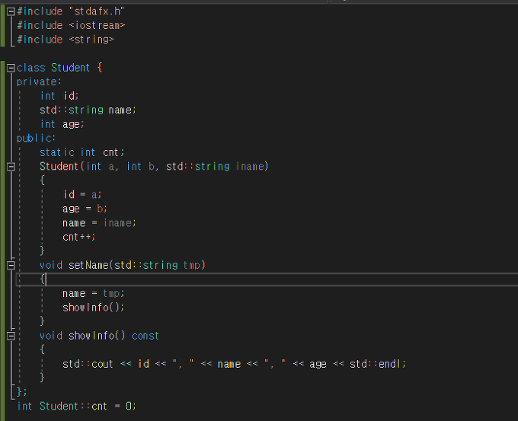
Task: Click the class closing "};" line
Action: click(x=22, y=392)
